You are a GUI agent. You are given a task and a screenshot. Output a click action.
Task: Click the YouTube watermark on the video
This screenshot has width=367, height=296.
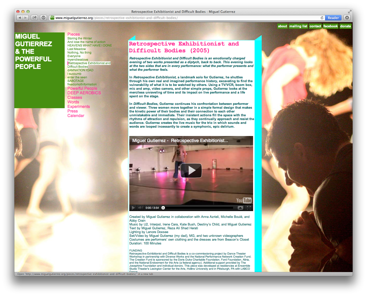coord(243,200)
